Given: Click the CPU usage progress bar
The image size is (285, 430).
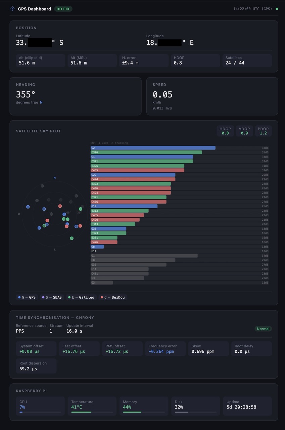Looking at the screenshot, I should [x=40, y=412].
